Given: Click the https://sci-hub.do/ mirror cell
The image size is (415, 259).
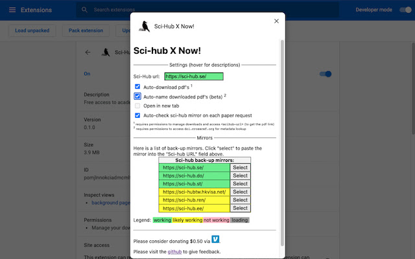Looking at the screenshot, I should coord(195,175).
